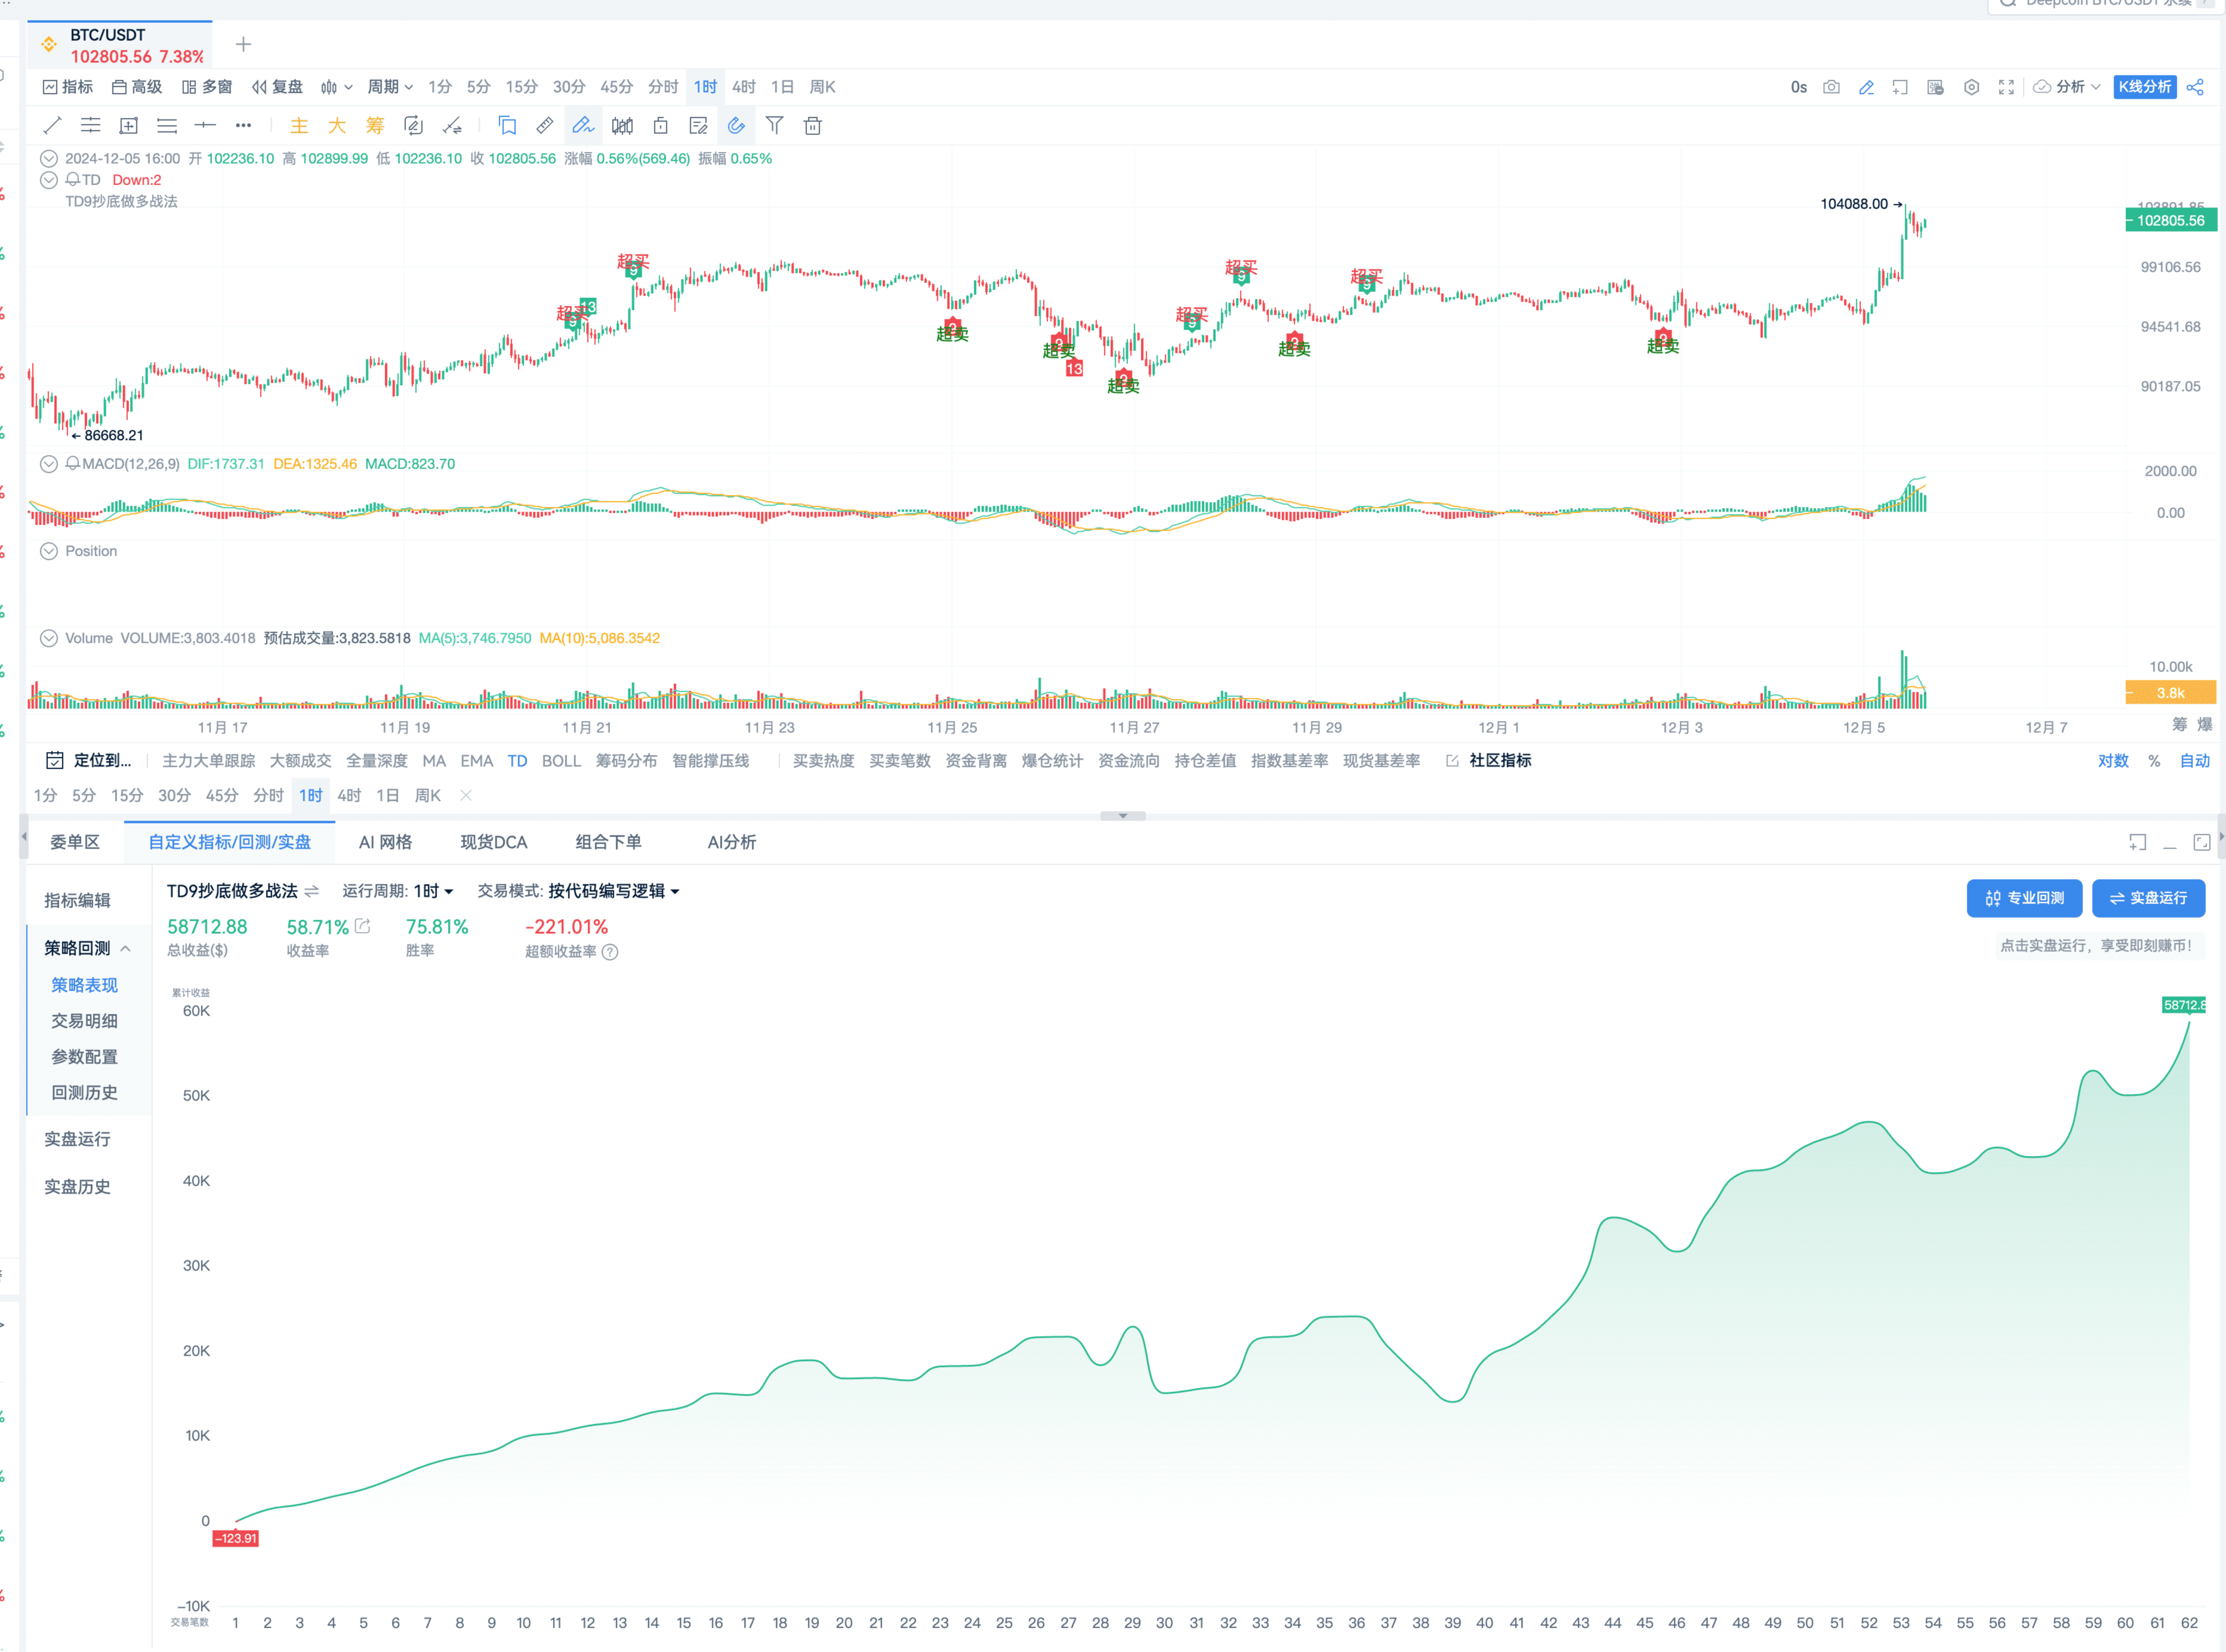The height and width of the screenshot is (1652, 2226).
Task: Select the ruler measurement tool
Action: [545, 126]
